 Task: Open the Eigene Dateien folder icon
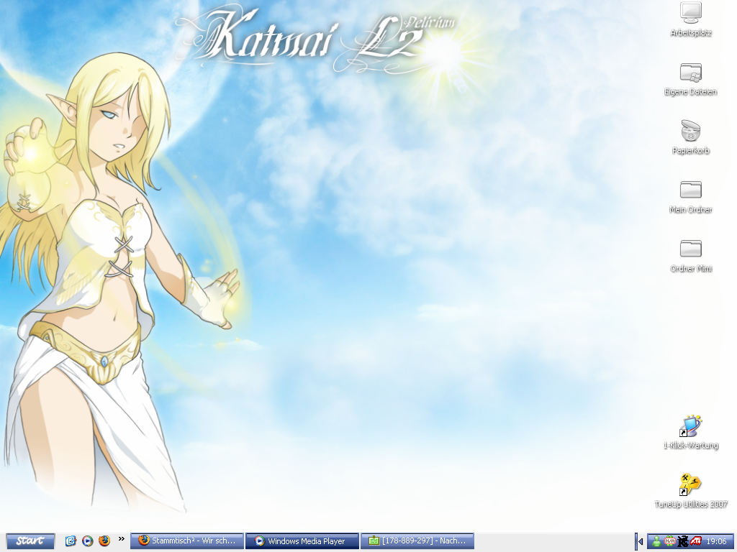tap(690, 72)
